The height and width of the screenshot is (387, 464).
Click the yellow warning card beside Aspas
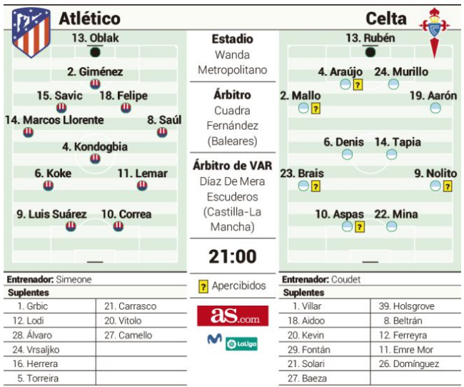360,227
